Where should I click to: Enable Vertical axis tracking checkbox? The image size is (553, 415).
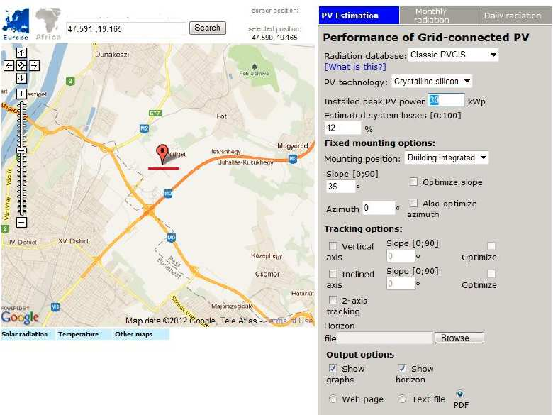pos(333,245)
